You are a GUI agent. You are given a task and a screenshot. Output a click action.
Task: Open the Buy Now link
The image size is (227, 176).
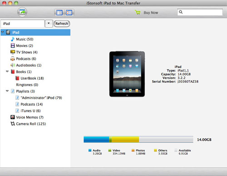click(x=151, y=13)
